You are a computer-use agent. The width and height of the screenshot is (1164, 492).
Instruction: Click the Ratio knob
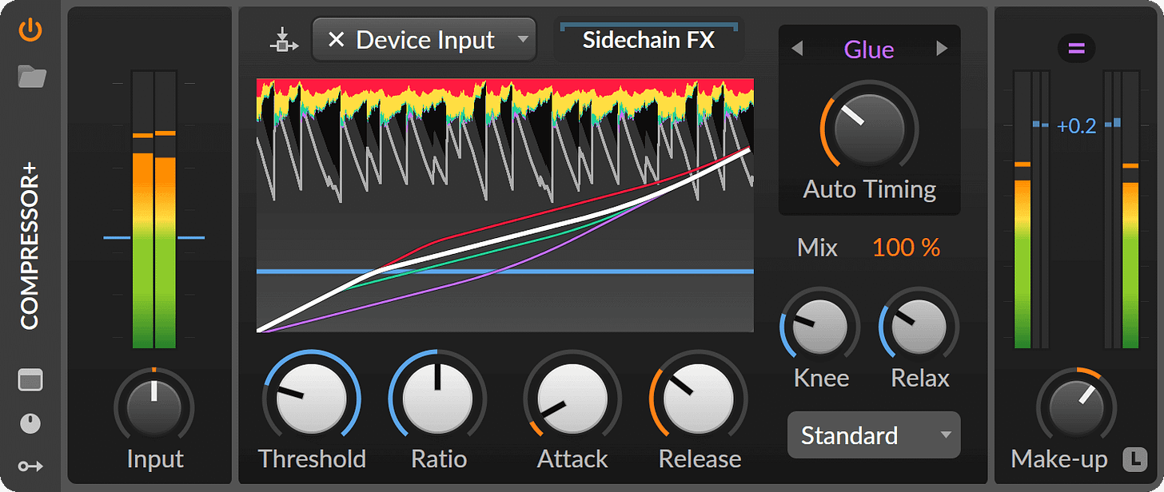point(437,398)
